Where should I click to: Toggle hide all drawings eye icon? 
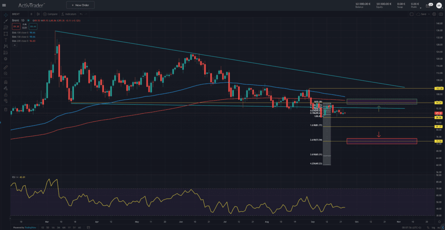5,101
